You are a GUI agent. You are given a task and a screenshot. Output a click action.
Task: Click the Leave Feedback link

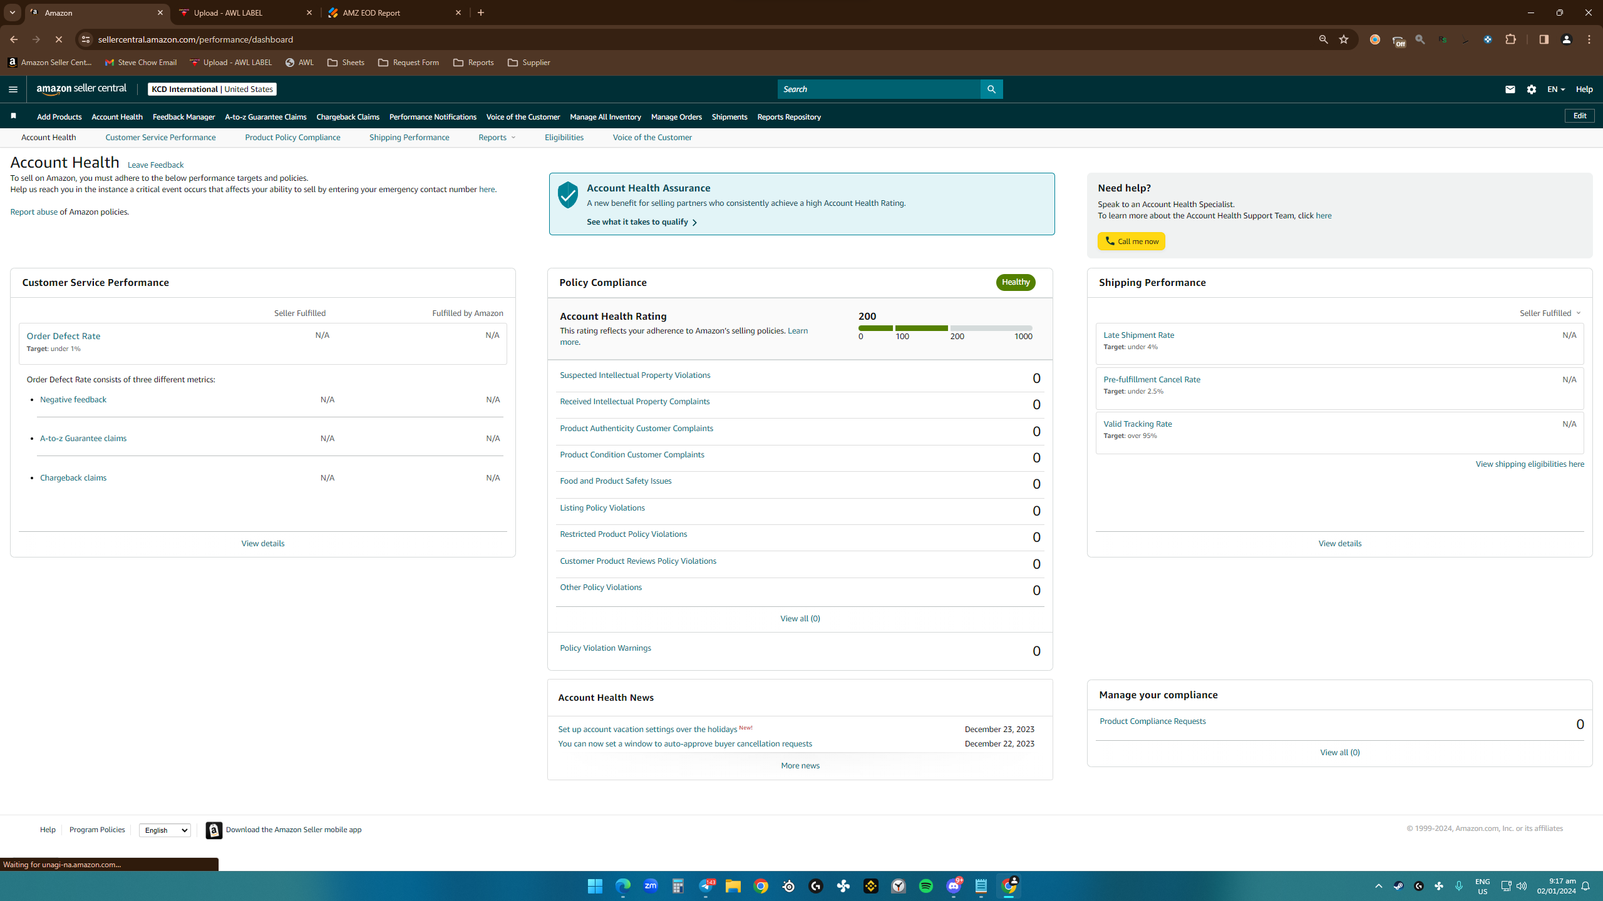pos(155,165)
